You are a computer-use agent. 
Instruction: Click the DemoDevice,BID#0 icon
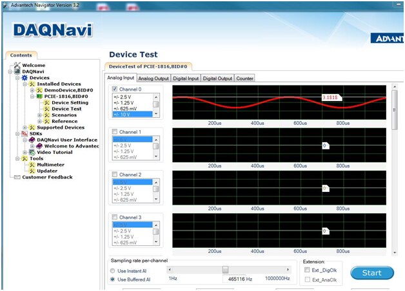point(39,90)
